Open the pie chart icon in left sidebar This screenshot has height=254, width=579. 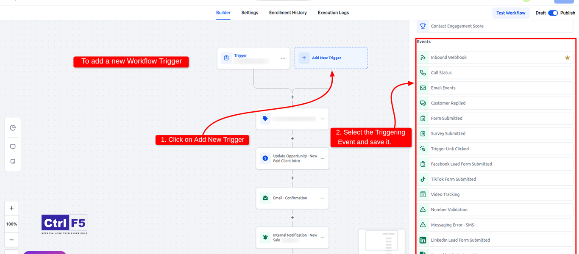13,127
